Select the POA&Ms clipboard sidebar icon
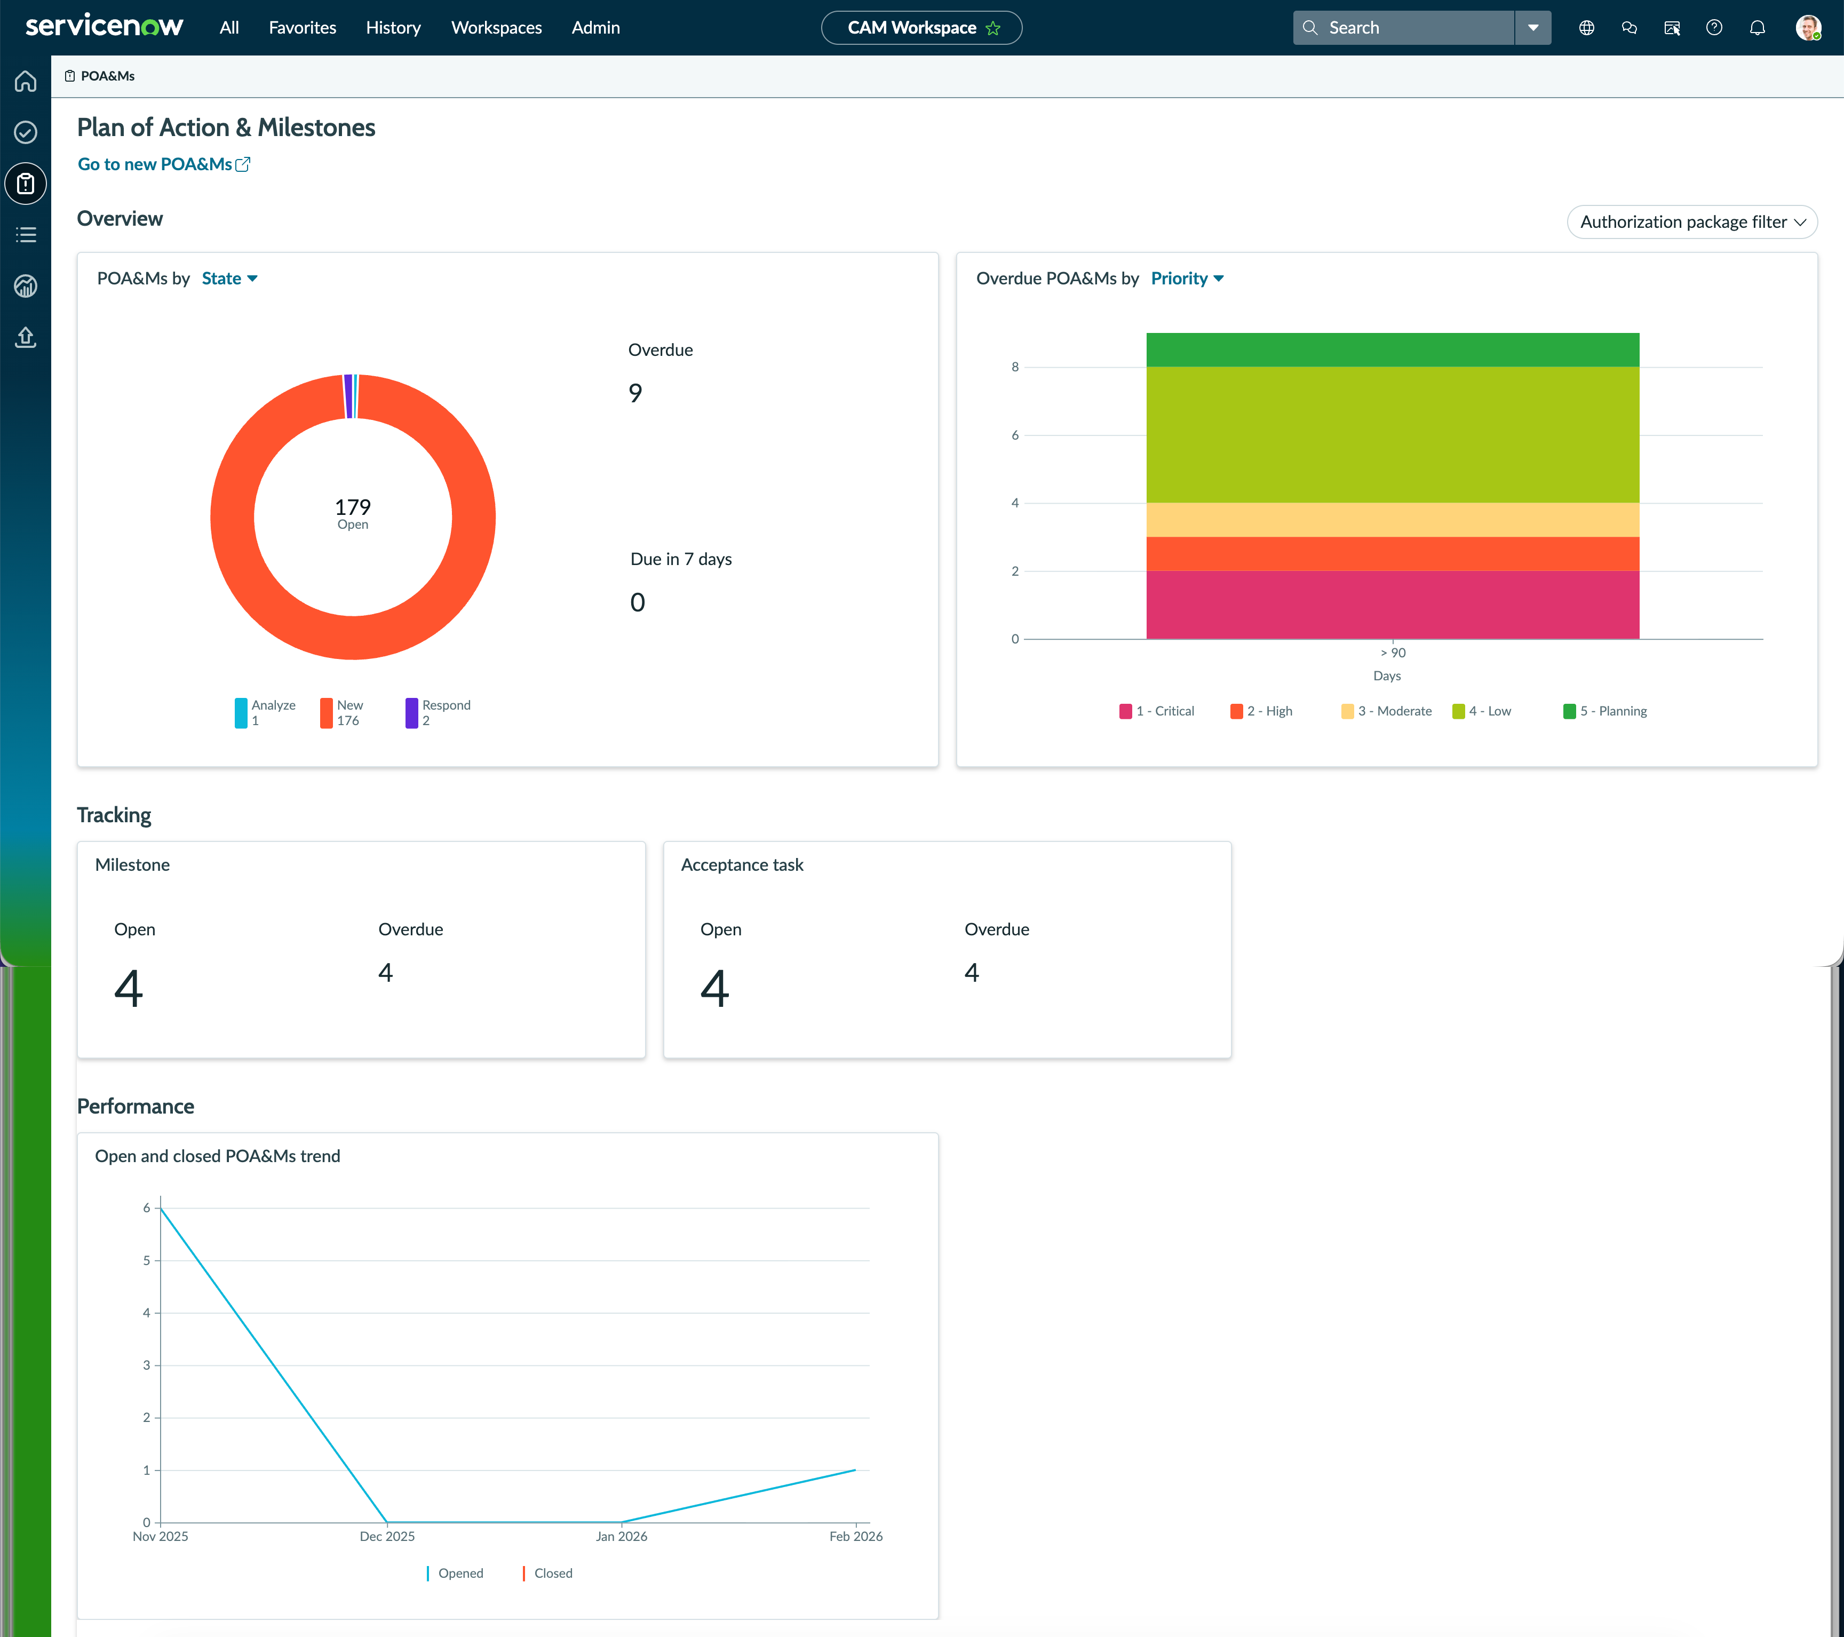Image resolution: width=1844 pixels, height=1637 pixels. (25, 184)
